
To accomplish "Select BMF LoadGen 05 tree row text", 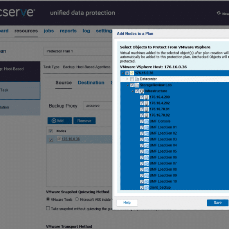I will tap(163, 151).
